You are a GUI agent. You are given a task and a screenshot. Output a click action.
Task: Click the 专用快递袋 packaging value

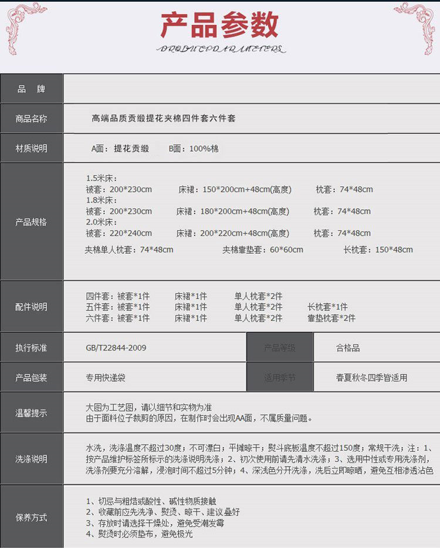(106, 377)
